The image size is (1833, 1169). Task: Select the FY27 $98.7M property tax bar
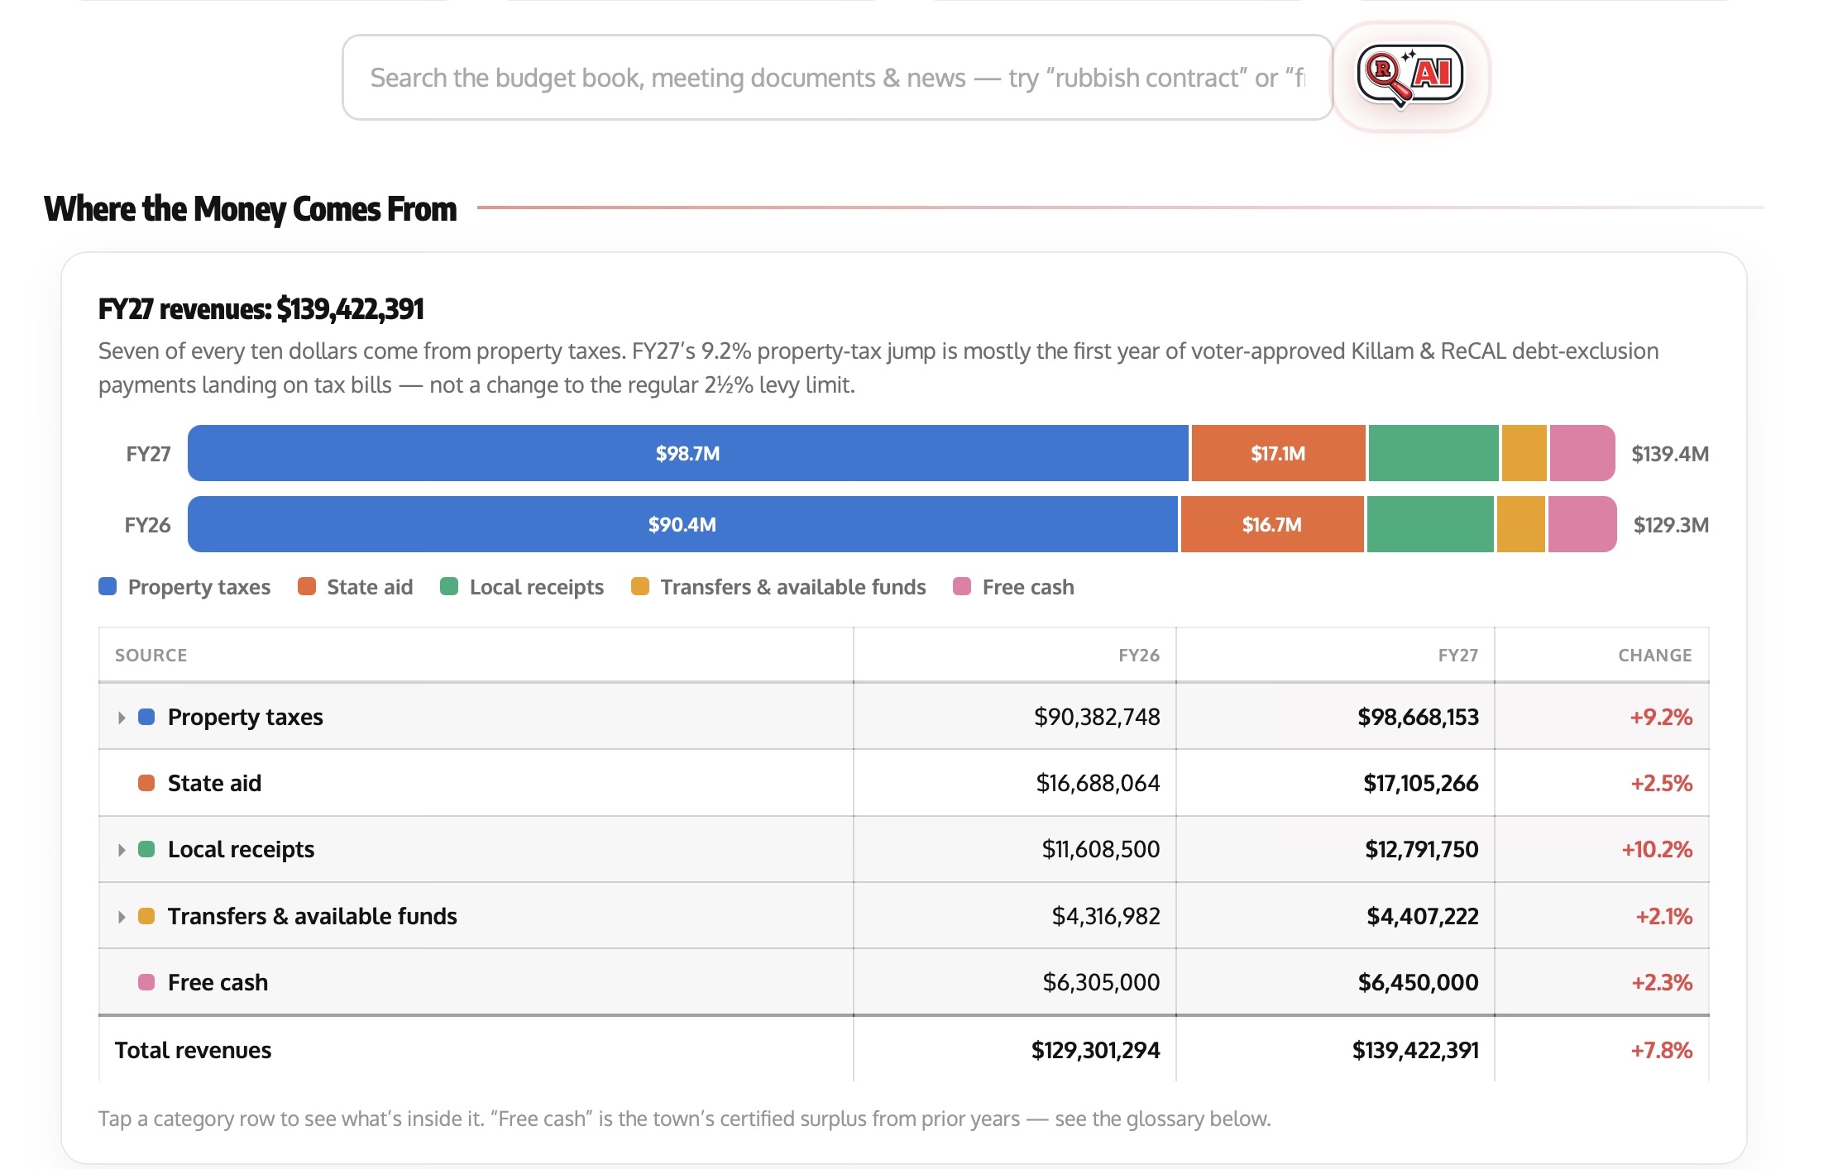(688, 453)
